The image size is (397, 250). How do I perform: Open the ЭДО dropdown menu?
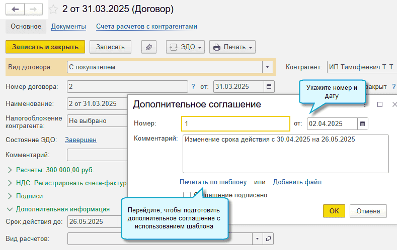coord(185,47)
